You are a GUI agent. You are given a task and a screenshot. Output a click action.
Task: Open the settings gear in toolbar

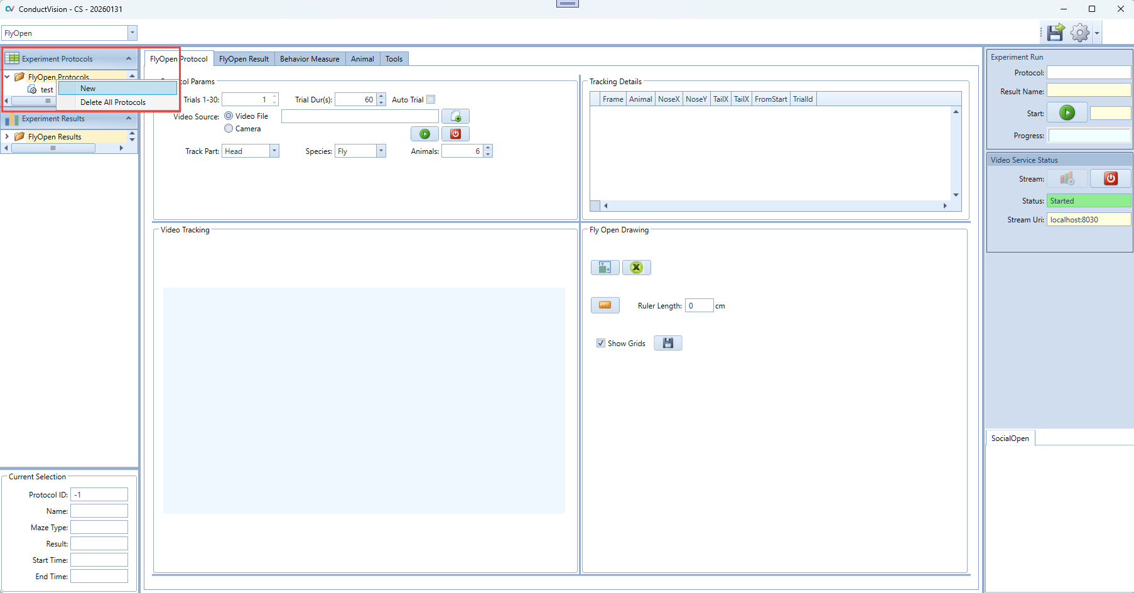(x=1080, y=33)
